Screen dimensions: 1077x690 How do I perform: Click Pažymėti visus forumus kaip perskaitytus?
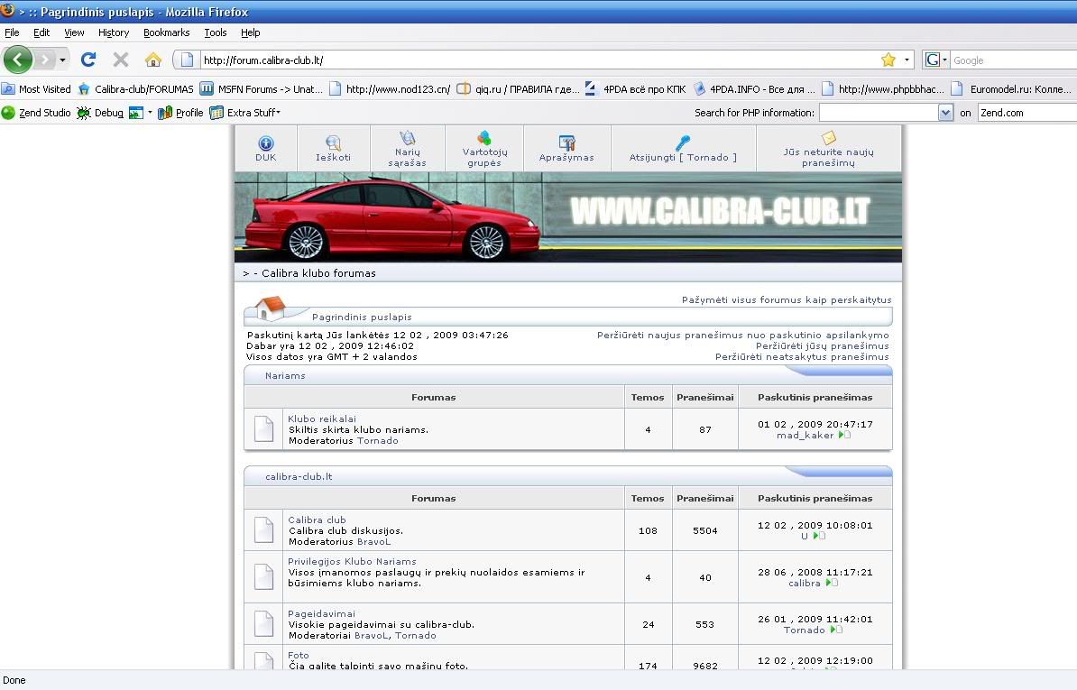pos(786,299)
